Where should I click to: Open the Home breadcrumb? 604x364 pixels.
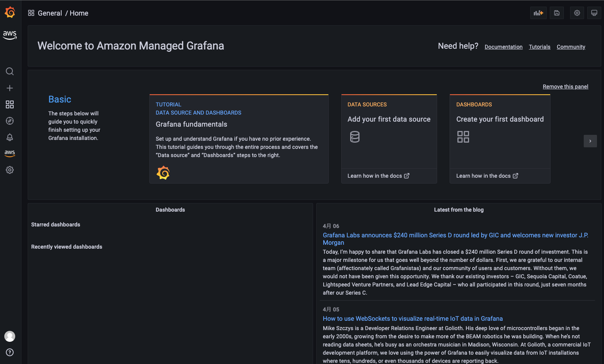coord(79,13)
